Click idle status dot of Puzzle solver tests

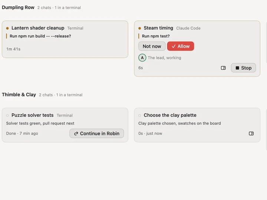7,116
